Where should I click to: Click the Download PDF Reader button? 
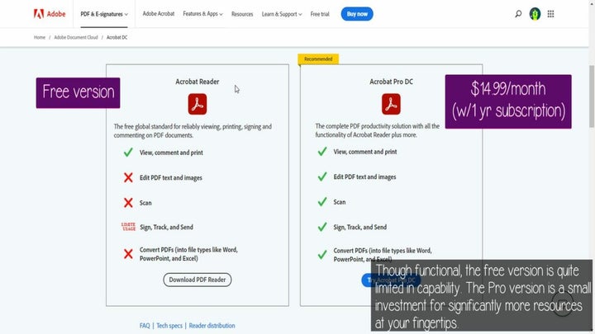198,280
